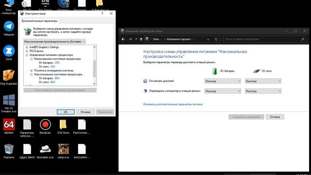Edit maximum processor battery value 86%
The height and width of the screenshot is (175, 311).
(57, 78)
